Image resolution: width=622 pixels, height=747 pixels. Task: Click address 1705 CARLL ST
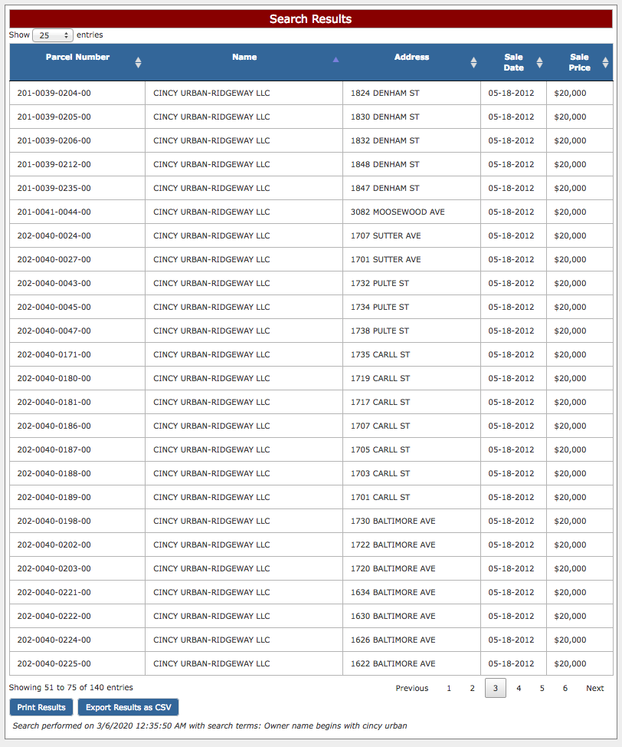coord(380,449)
